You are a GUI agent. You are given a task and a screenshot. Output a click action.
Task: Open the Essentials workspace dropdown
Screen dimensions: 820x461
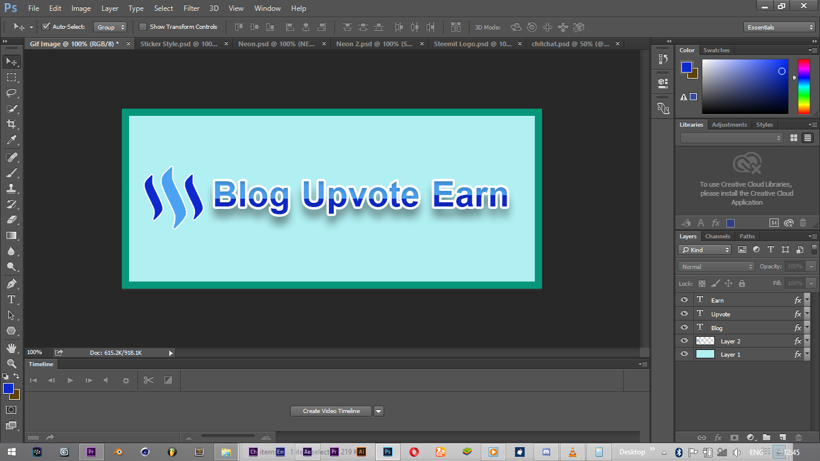(x=779, y=27)
